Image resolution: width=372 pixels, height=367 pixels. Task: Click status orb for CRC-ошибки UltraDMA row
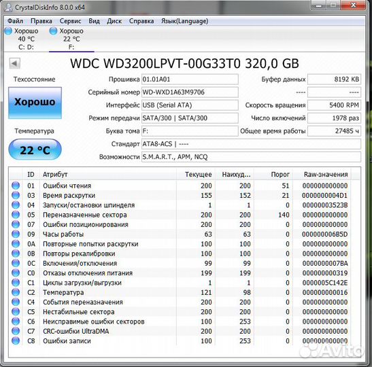tap(16, 331)
